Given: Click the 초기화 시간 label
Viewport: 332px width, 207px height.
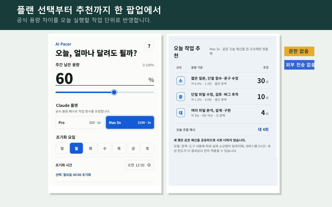Looking at the screenshot, I should [64, 165].
